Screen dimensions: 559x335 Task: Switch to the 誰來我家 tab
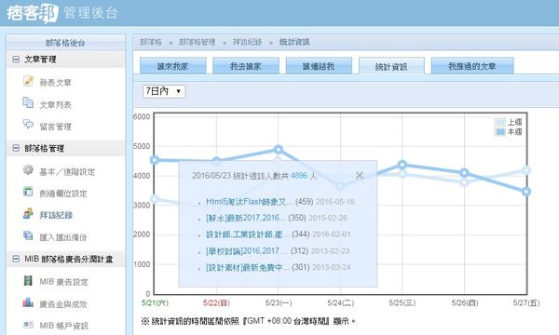pyautogui.click(x=173, y=66)
